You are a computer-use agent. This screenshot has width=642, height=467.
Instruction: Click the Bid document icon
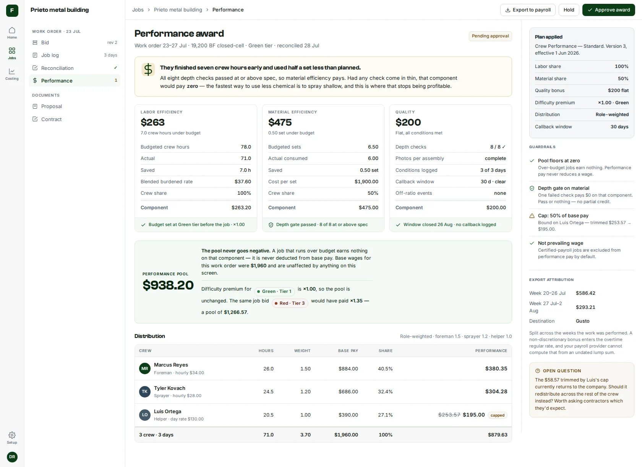35,42
